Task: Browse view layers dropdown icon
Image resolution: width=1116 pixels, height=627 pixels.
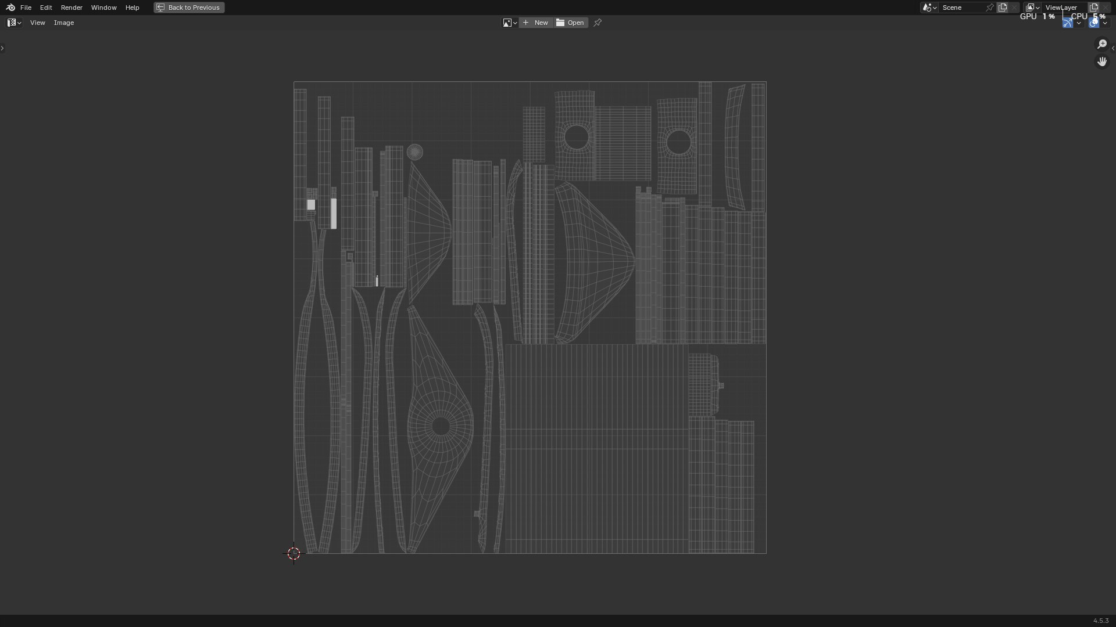Action: tap(1032, 8)
